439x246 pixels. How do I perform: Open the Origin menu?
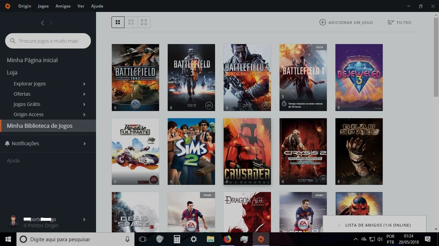(25, 6)
